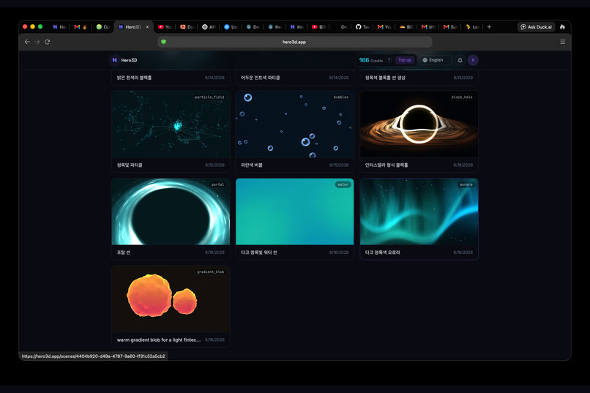The height and width of the screenshot is (393, 590).
Task: Click the fire icon beside Ask Duck.ai
Action: pyautogui.click(x=562, y=26)
